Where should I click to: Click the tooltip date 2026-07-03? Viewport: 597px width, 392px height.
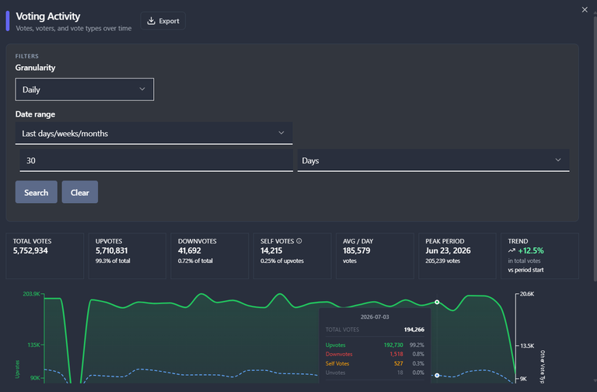tap(375, 317)
